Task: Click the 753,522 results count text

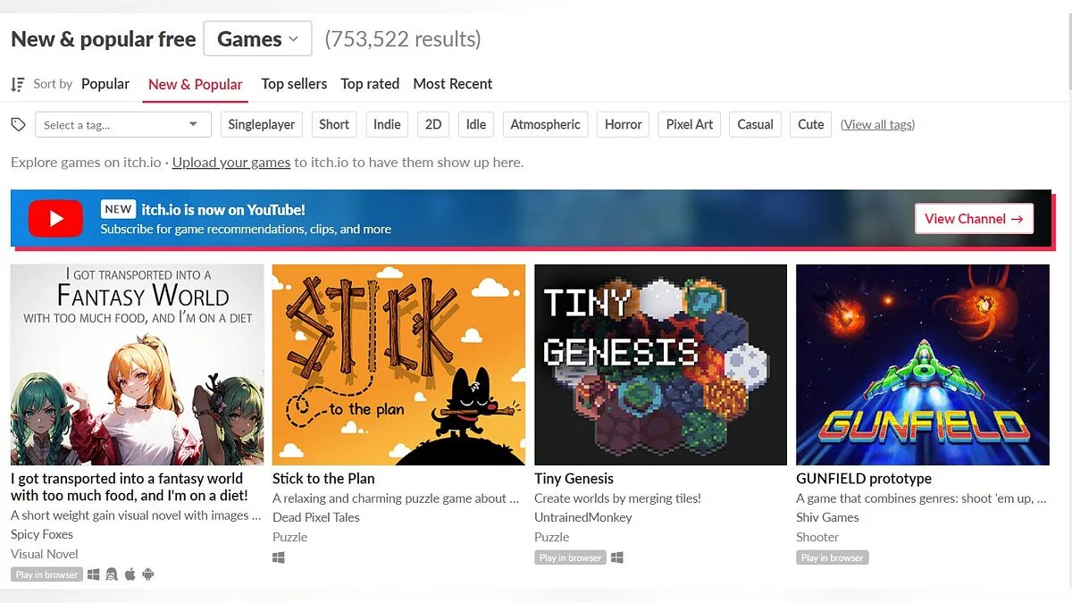Action: coord(403,39)
